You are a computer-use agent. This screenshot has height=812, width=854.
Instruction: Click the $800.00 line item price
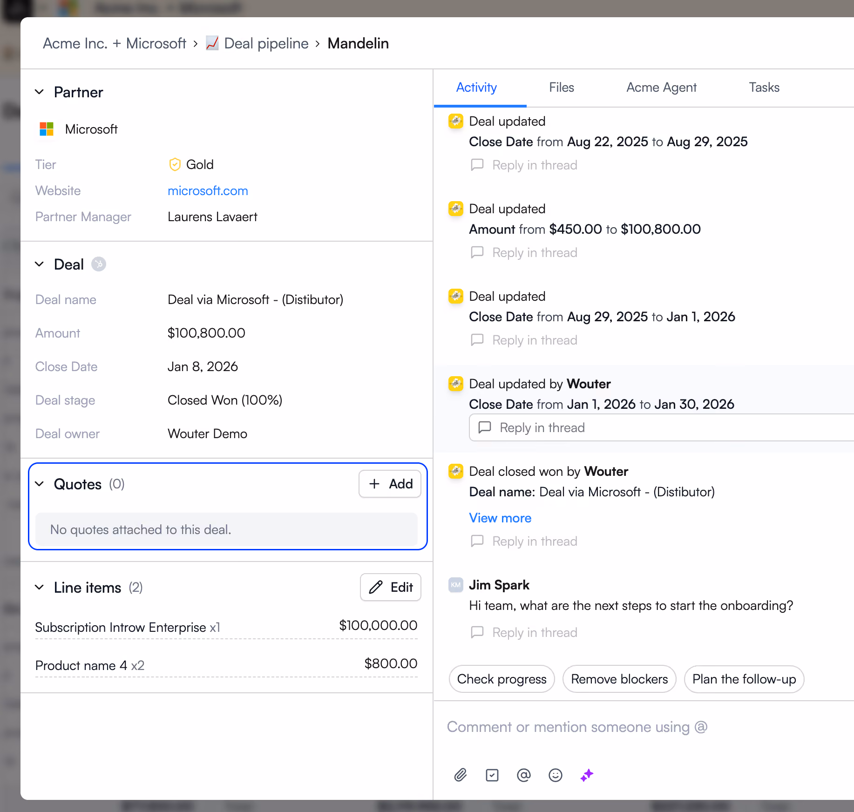point(391,663)
